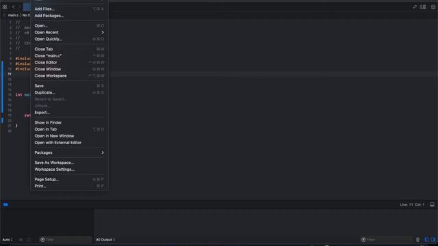438x246 pixels.
Task: Choose Print… menu item
Action: tap(69, 186)
